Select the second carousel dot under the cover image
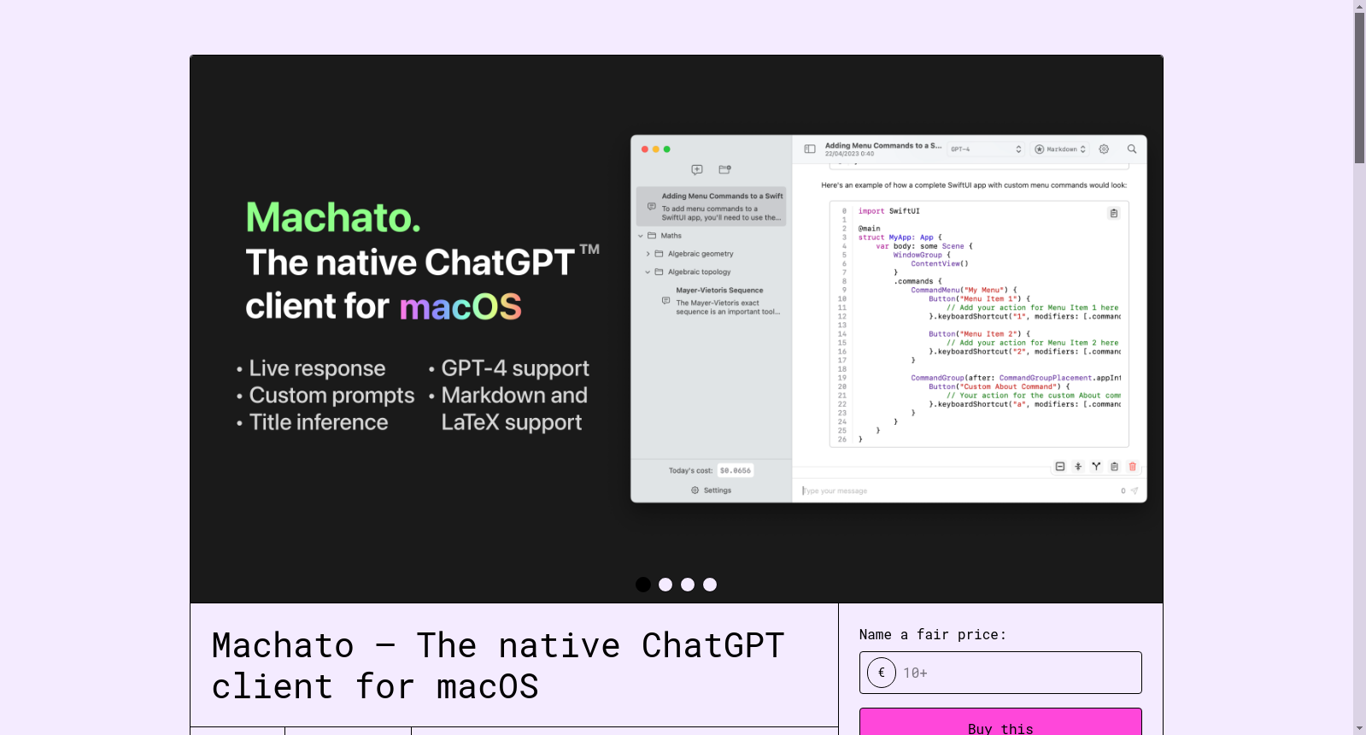 pos(665,585)
